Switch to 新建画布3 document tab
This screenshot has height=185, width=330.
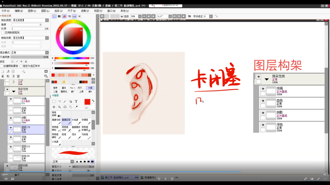tap(148, 178)
